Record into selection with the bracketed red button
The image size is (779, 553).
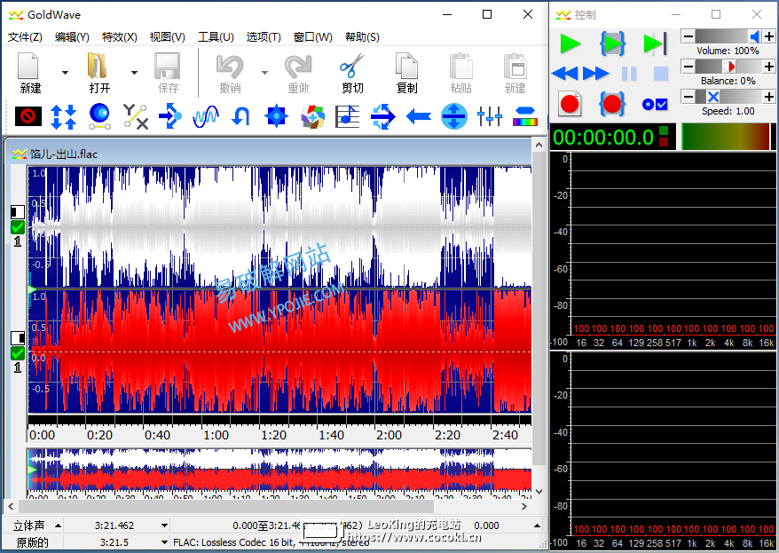[612, 104]
